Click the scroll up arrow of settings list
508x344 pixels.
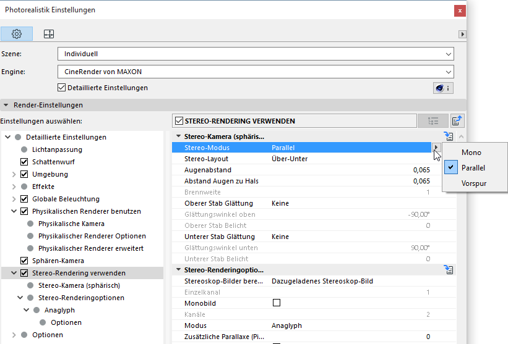462,136
